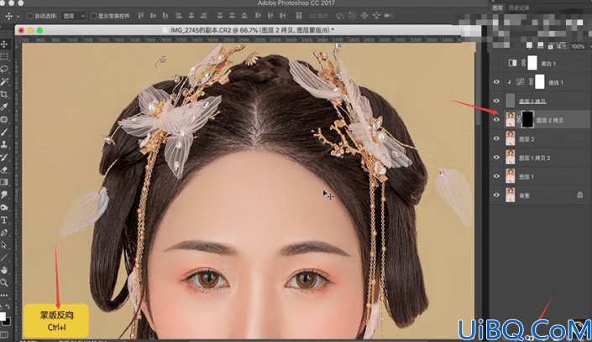Select the Clone Stamp tool

tap(4, 144)
